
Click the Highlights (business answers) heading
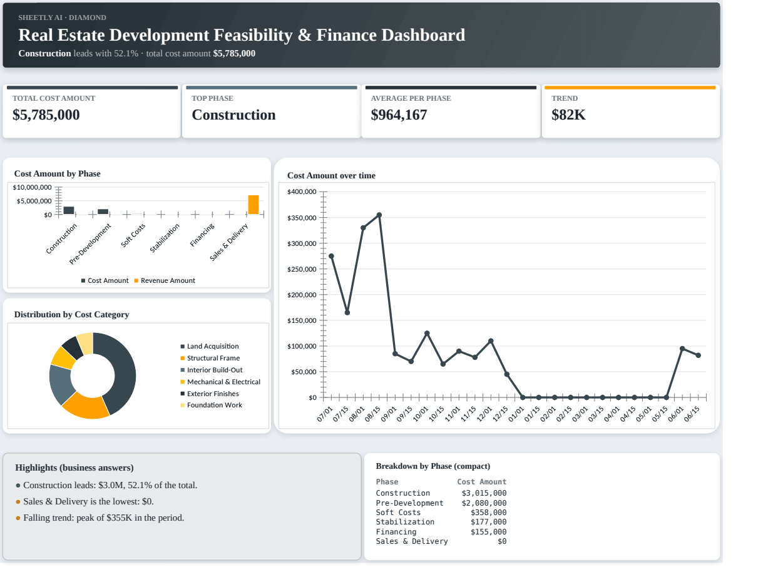click(x=74, y=467)
